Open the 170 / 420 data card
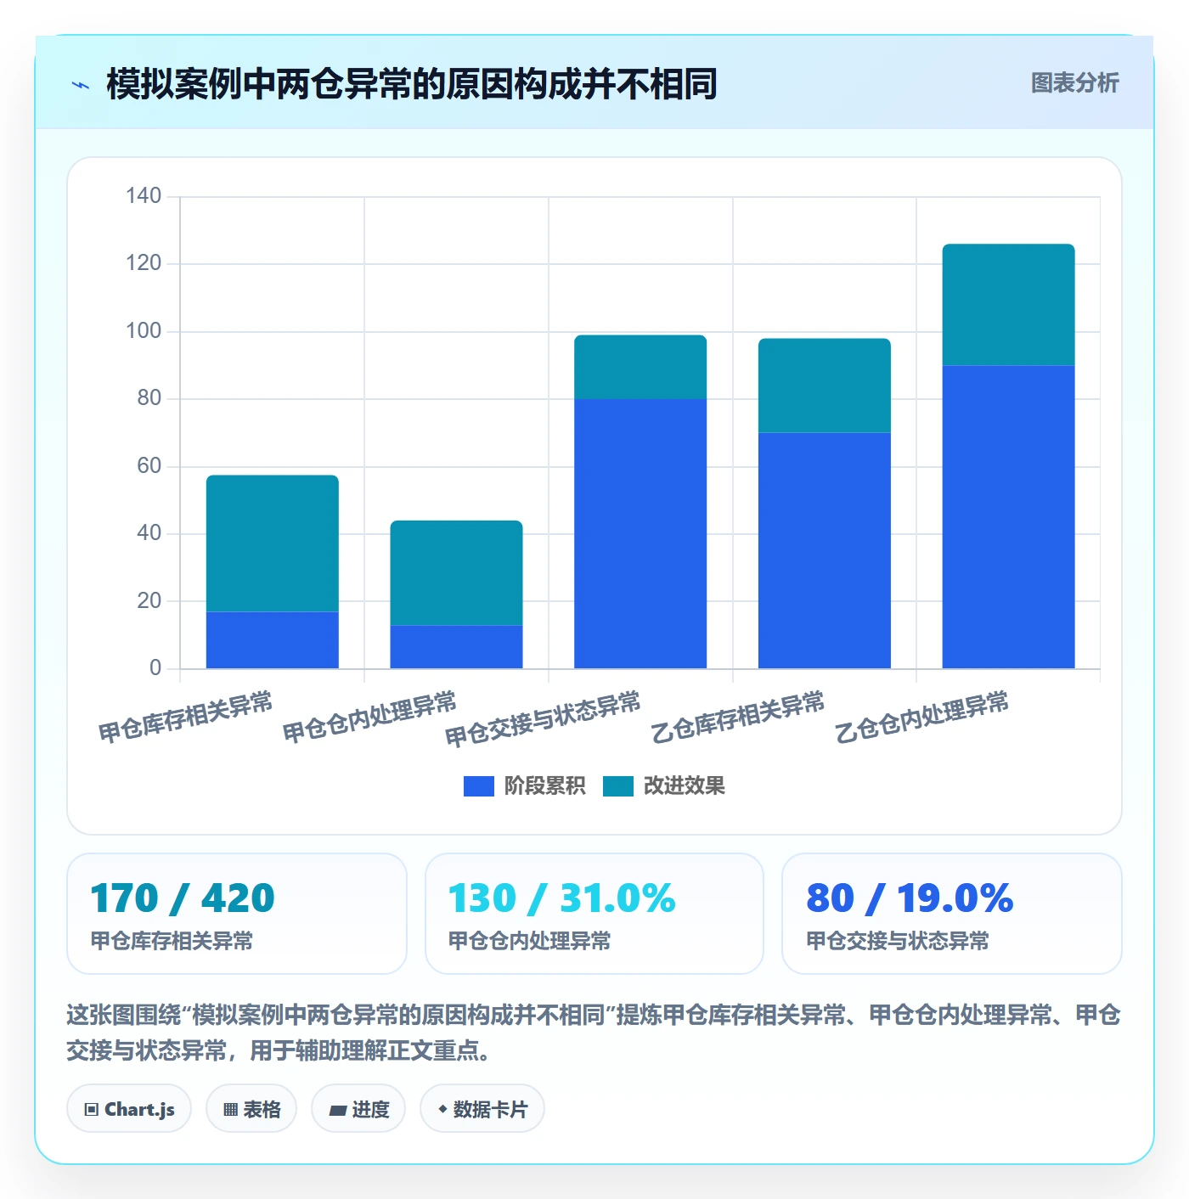The width and height of the screenshot is (1189, 1199). [237, 914]
